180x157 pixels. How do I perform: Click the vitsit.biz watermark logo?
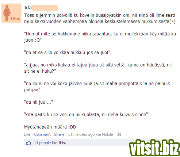click(154, 148)
